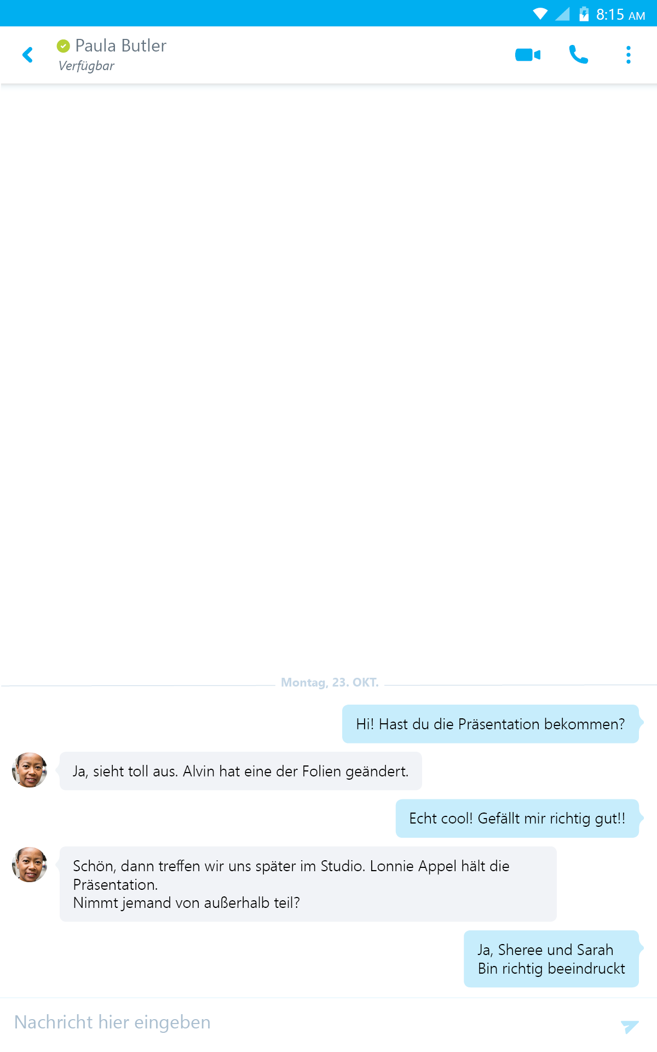Open Paula Butler contact name in header
This screenshot has width=657, height=1052.
[121, 45]
